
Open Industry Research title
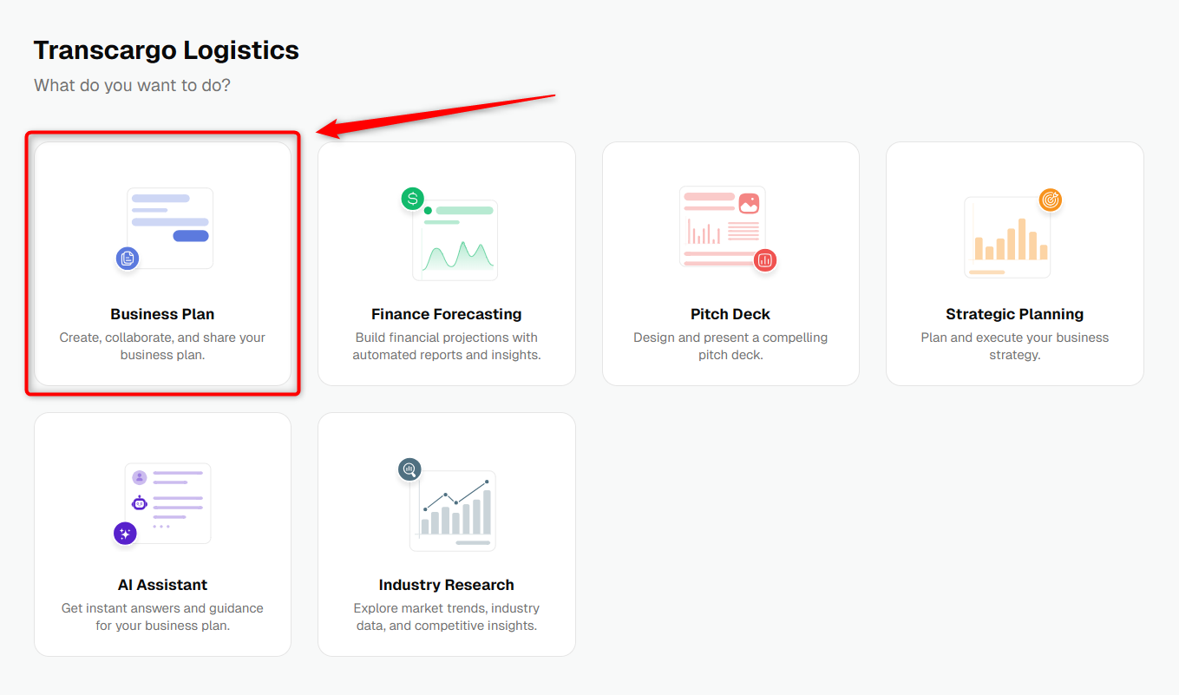(x=447, y=585)
